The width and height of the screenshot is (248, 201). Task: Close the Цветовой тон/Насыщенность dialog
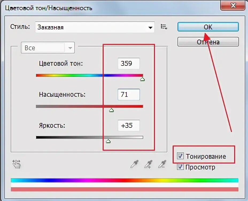pyautogui.click(x=233, y=6)
